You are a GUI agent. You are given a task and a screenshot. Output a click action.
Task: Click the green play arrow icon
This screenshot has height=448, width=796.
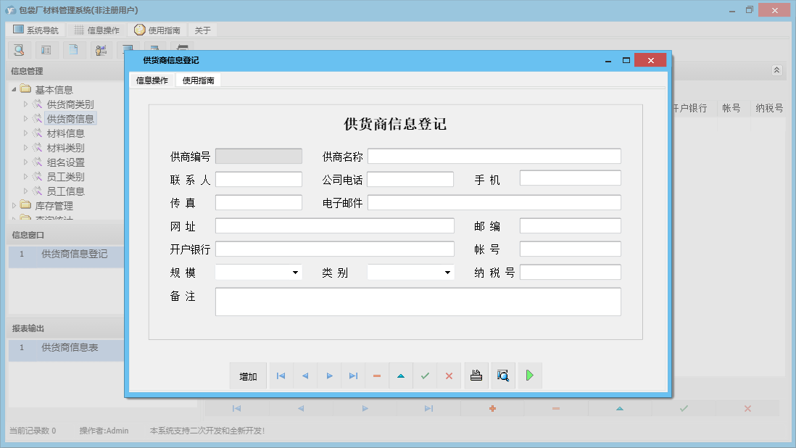click(530, 376)
